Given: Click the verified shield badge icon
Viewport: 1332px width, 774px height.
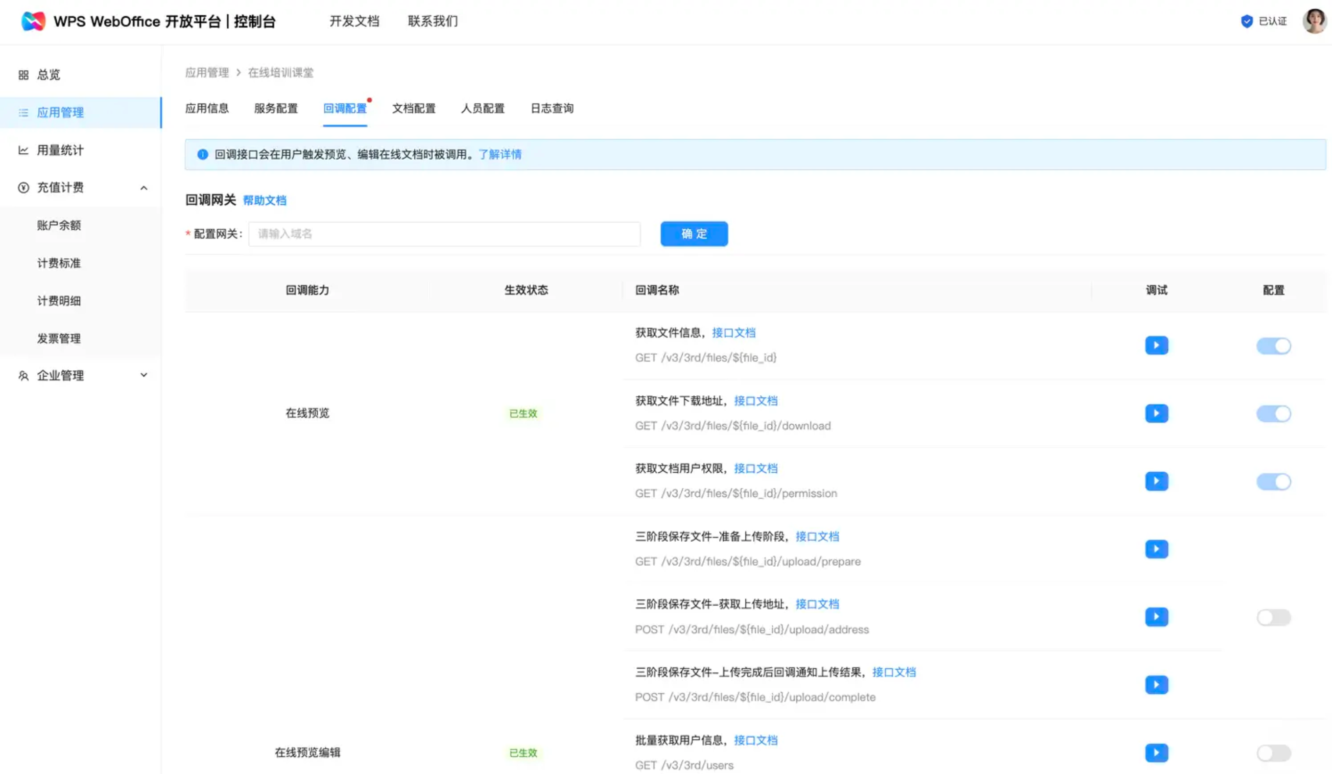Looking at the screenshot, I should point(1246,21).
